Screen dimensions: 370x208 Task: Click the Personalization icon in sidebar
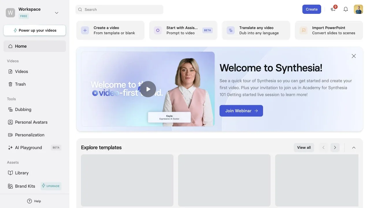pos(10,135)
